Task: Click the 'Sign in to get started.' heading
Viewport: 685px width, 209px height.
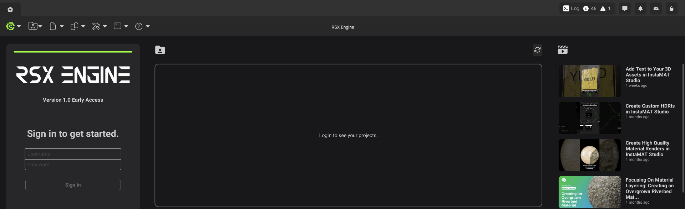Action: coord(73,134)
